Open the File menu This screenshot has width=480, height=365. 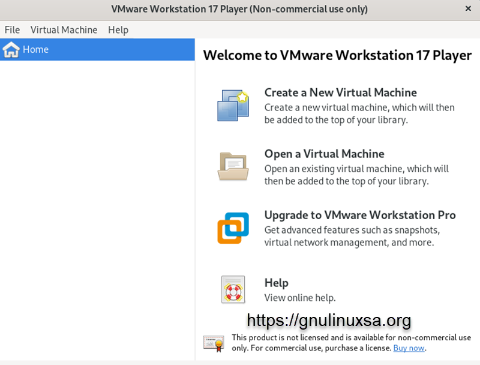pyautogui.click(x=12, y=30)
